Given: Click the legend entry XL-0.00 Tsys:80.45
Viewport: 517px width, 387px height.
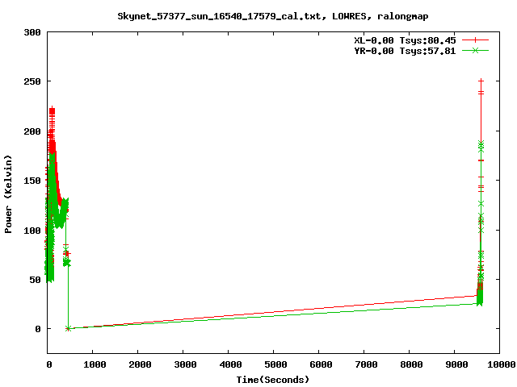Looking at the screenshot, I should pyautogui.click(x=405, y=40).
